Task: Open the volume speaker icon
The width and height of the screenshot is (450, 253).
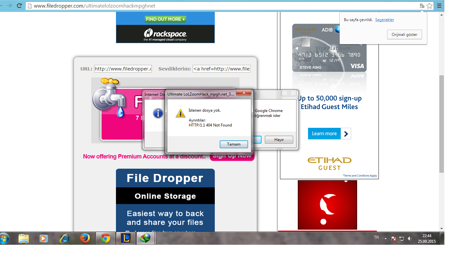Action: coord(410,239)
